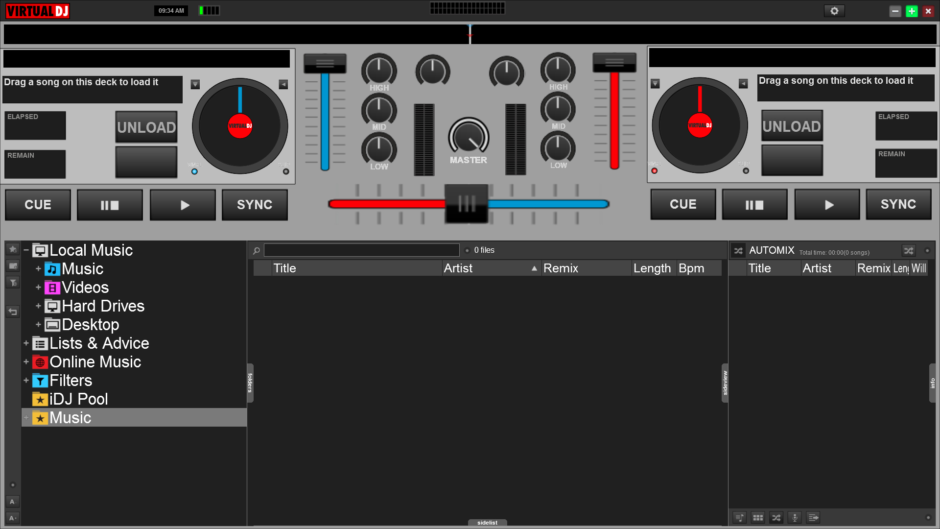Expand the Online Music node
940x529 pixels.
tap(26, 362)
